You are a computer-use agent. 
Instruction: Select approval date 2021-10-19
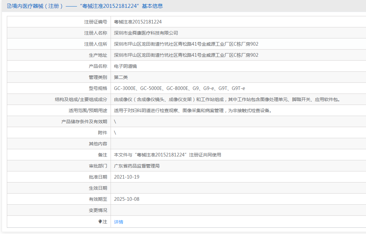point(127,177)
